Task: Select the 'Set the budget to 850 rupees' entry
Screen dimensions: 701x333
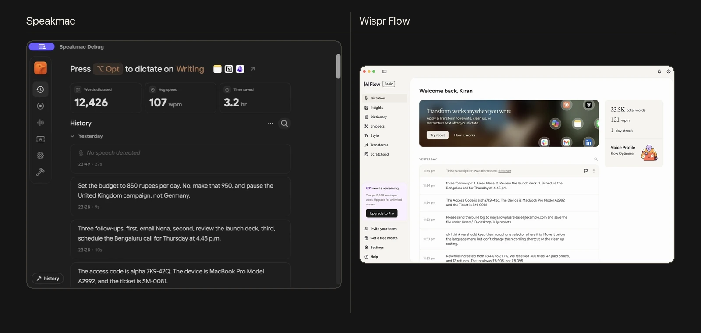Action: 181,196
